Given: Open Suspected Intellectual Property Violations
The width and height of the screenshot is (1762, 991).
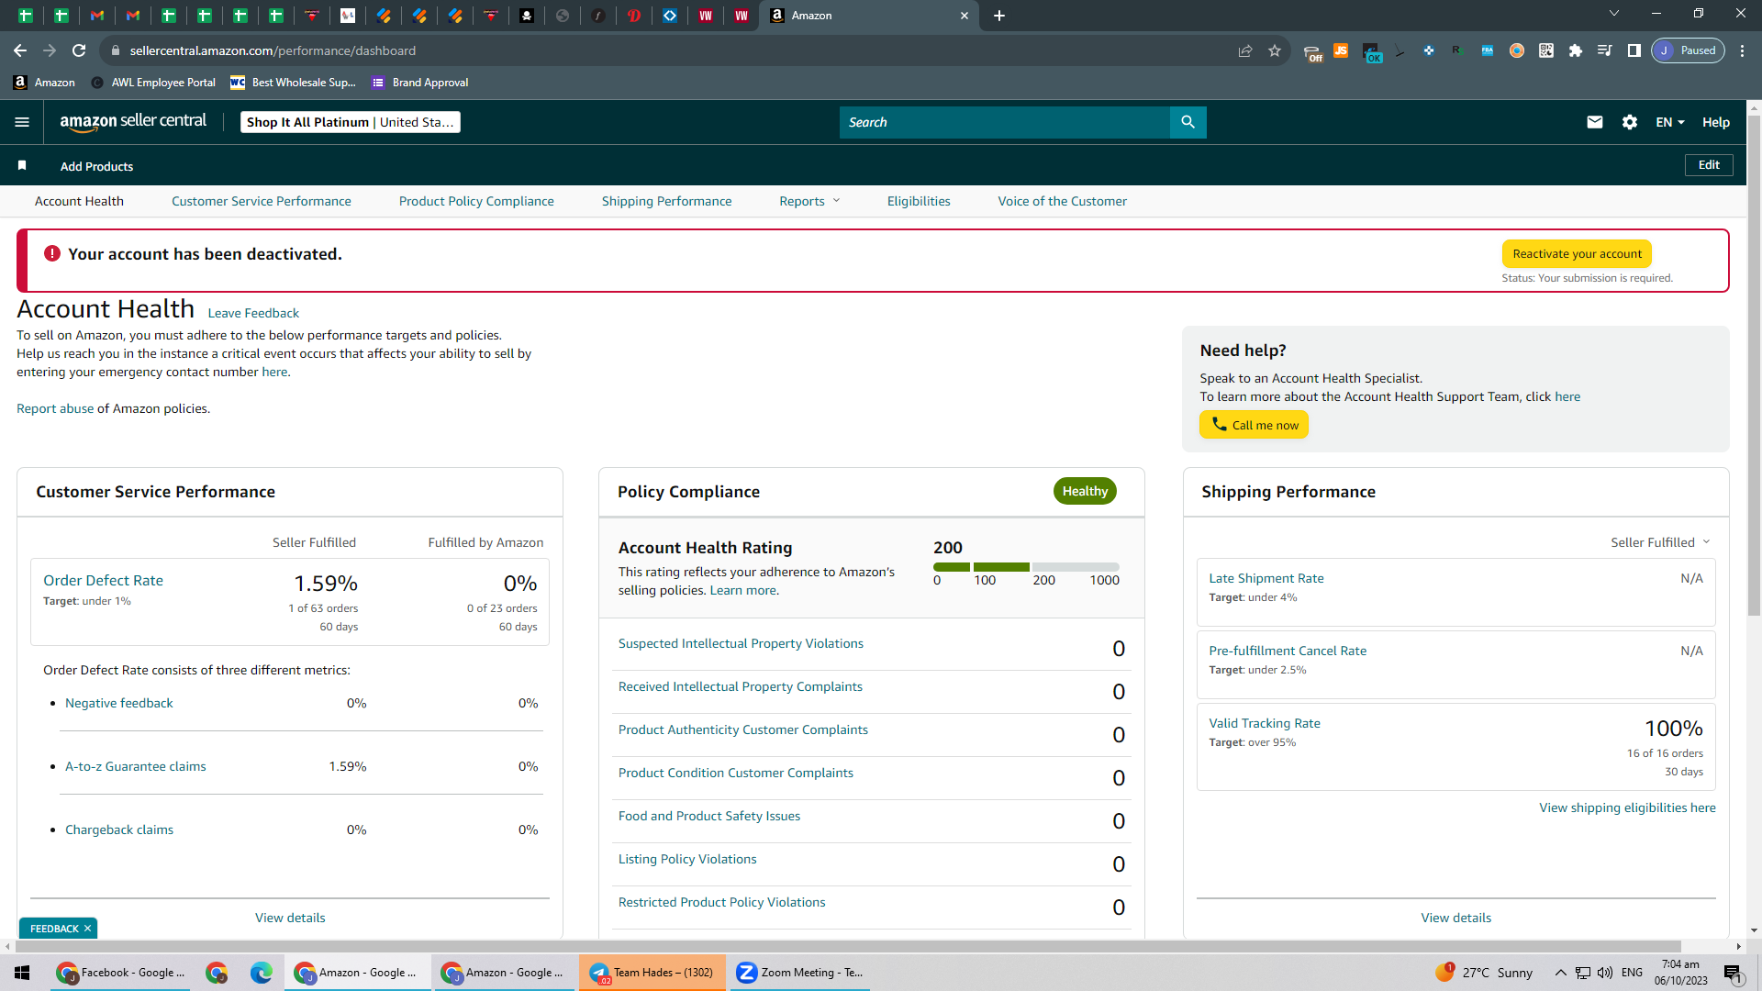Looking at the screenshot, I should tap(741, 643).
